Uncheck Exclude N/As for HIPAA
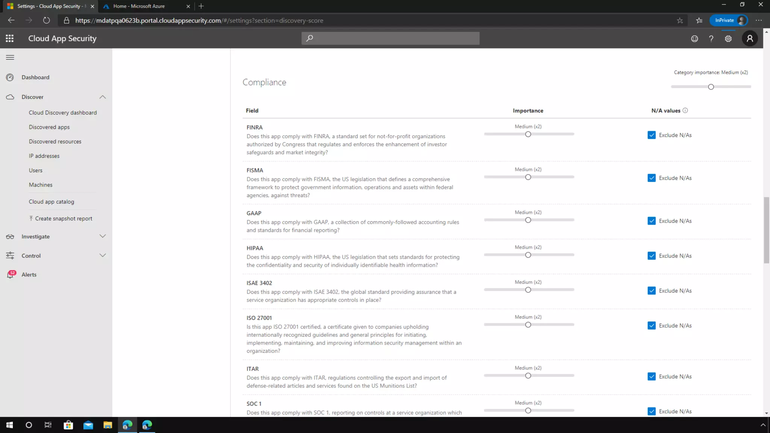 [652, 256]
